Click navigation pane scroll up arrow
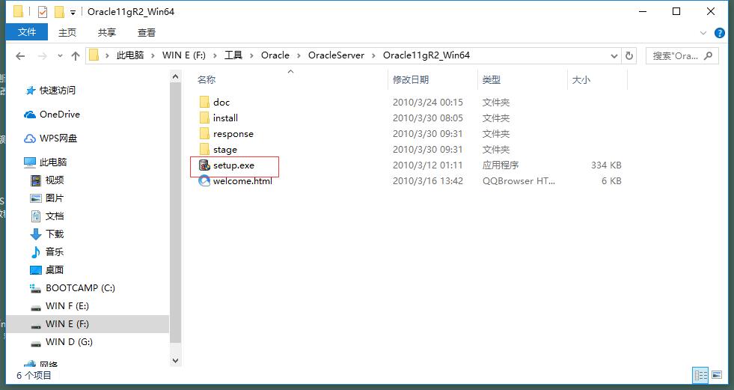This screenshot has height=390, width=734. point(176,77)
